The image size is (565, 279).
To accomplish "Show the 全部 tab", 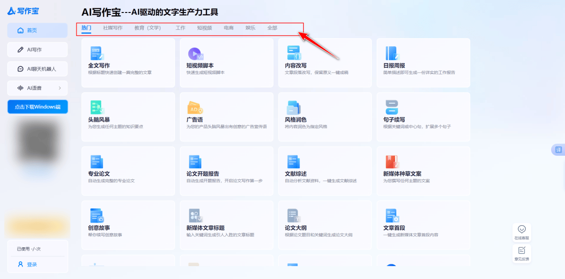I will coord(272,28).
